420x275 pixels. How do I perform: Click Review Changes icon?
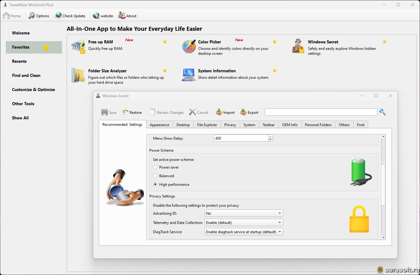coord(153,112)
